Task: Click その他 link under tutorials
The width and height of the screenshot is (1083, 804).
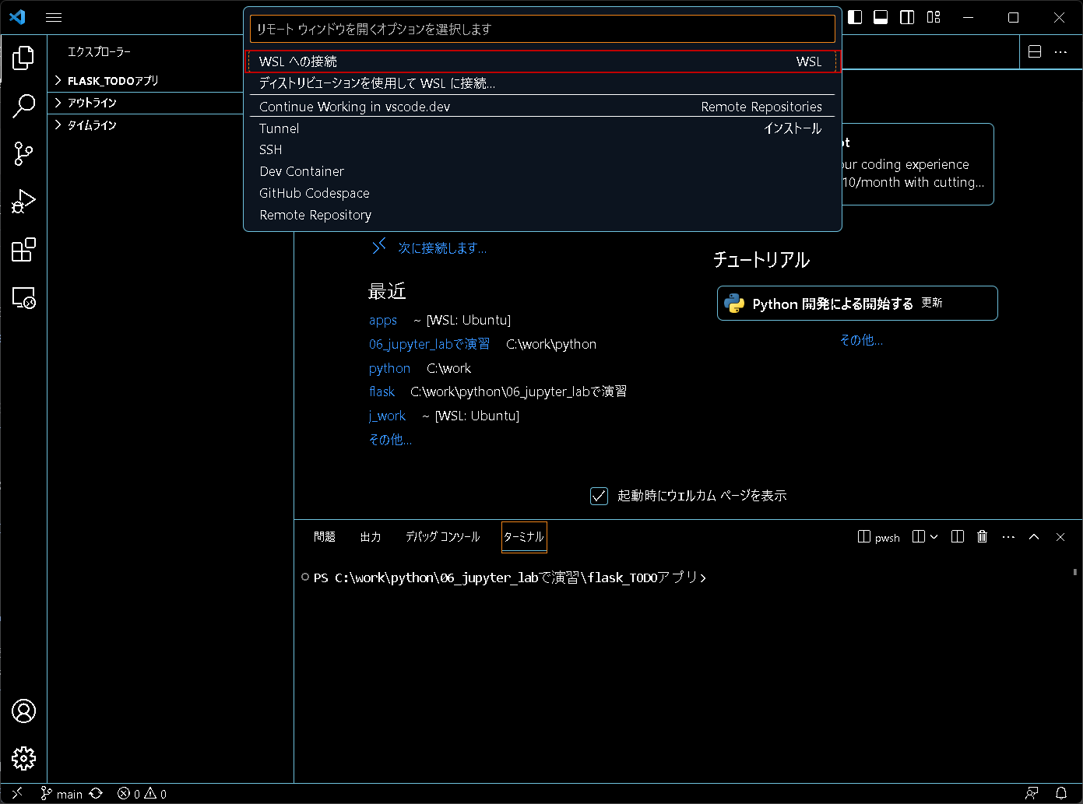Action: (861, 340)
